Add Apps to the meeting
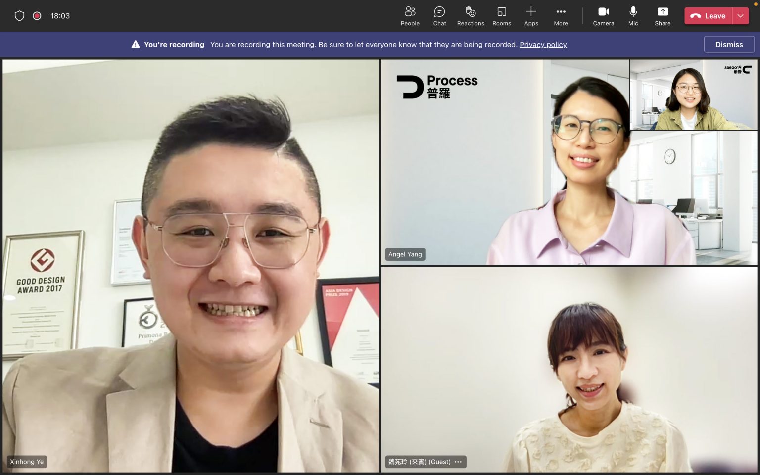 pyautogui.click(x=531, y=16)
